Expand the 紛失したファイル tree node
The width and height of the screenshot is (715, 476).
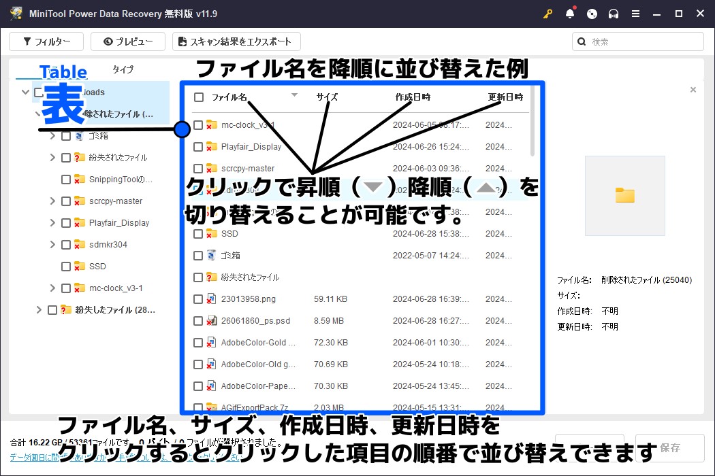[39, 309]
